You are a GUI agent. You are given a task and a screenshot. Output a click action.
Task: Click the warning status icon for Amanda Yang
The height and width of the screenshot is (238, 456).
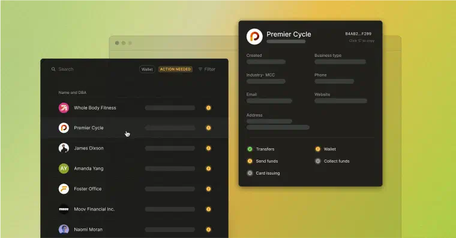click(x=208, y=169)
